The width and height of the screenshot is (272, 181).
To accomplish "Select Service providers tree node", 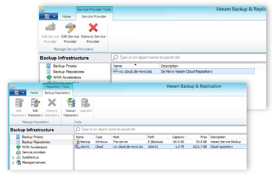I will pos(34,152).
